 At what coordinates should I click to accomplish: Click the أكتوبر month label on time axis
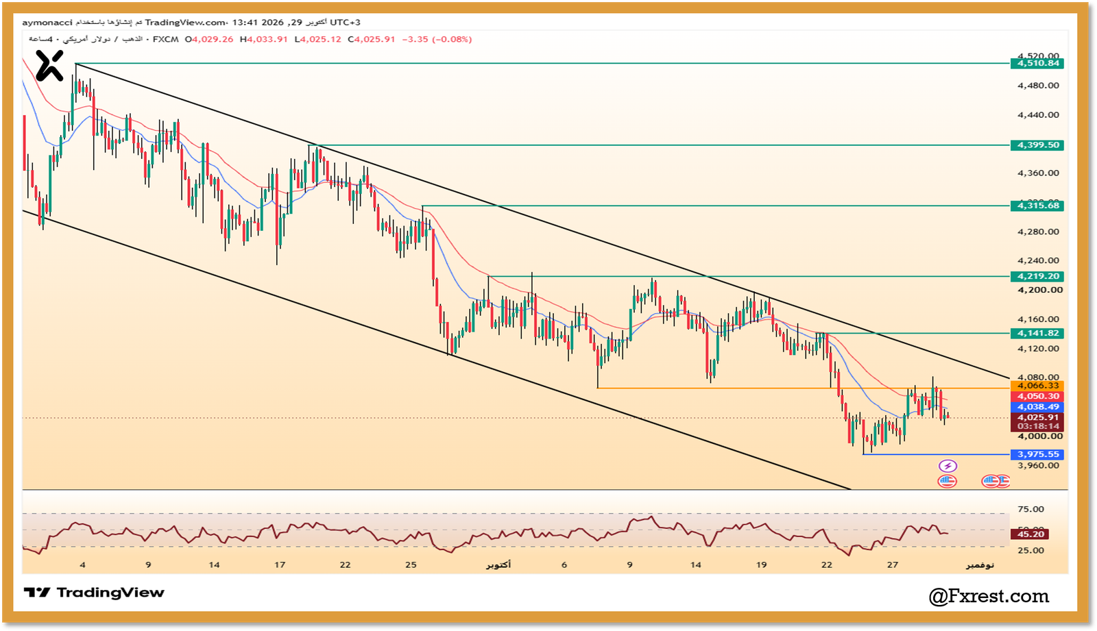pos(498,565)
